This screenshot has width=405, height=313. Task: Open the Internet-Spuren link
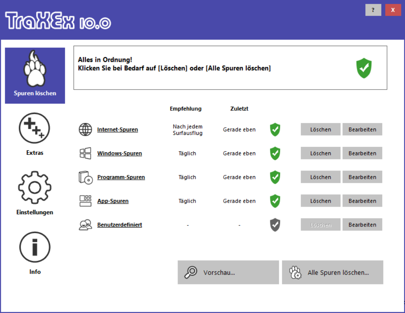pyautogui.click(x=118, y=130)
